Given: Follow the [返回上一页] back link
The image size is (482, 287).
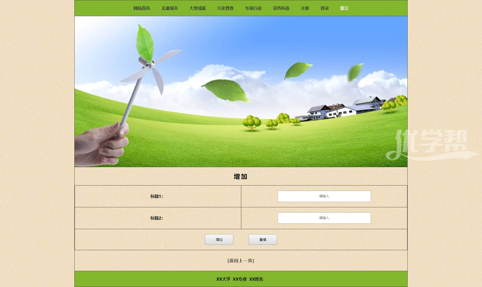Looking at the screenshot, I should [241, 260].
